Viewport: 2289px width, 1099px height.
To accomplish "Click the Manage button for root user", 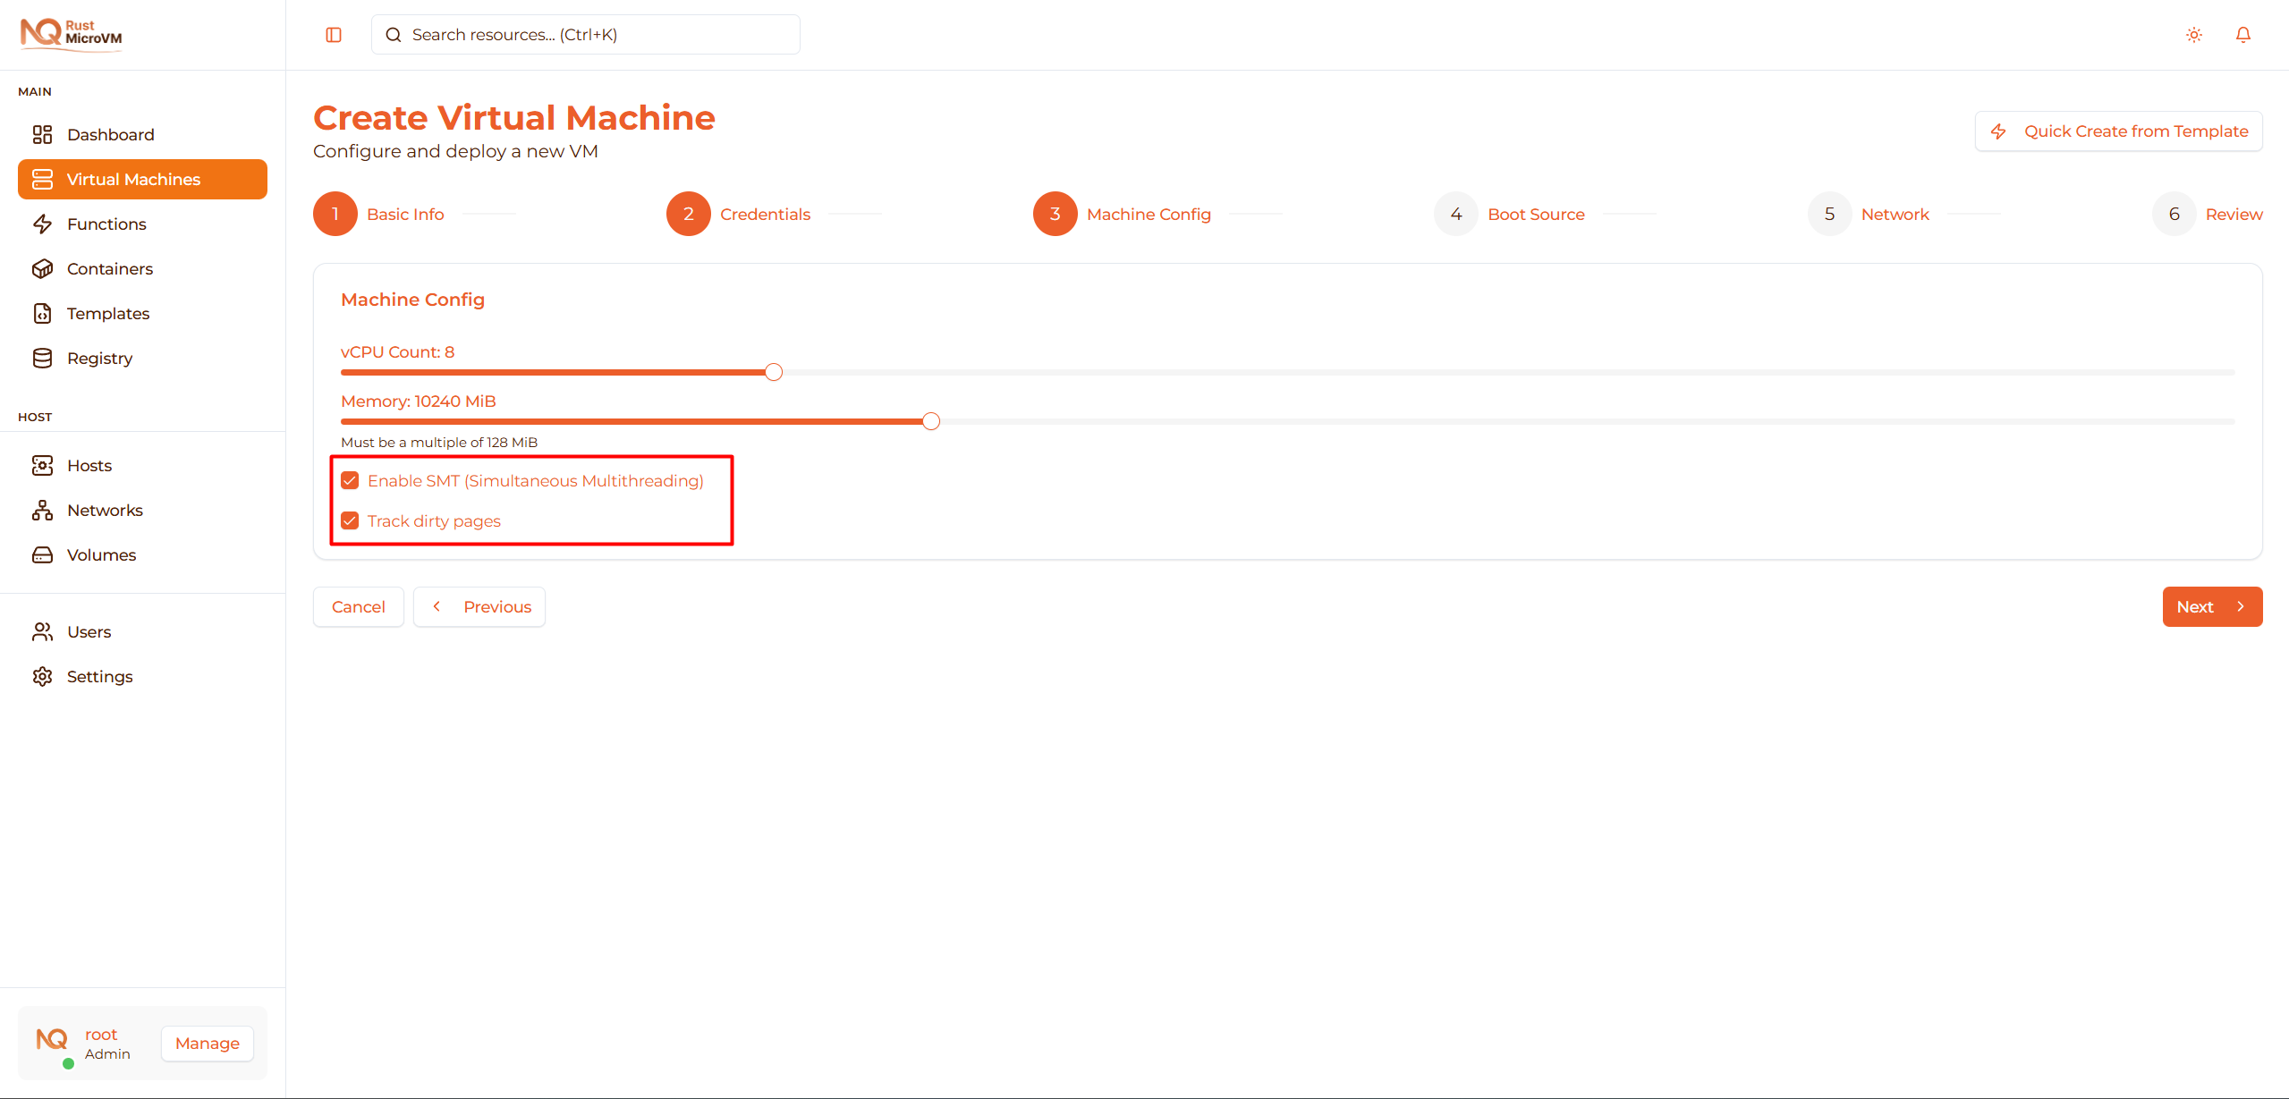I will pyautogui.click(x=206, y=1043).
